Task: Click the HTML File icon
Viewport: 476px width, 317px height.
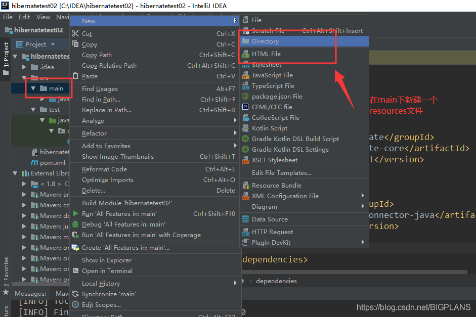Action: click(245, 54)
